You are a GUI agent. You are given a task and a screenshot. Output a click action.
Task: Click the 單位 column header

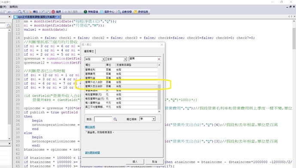tap(110, 65)
